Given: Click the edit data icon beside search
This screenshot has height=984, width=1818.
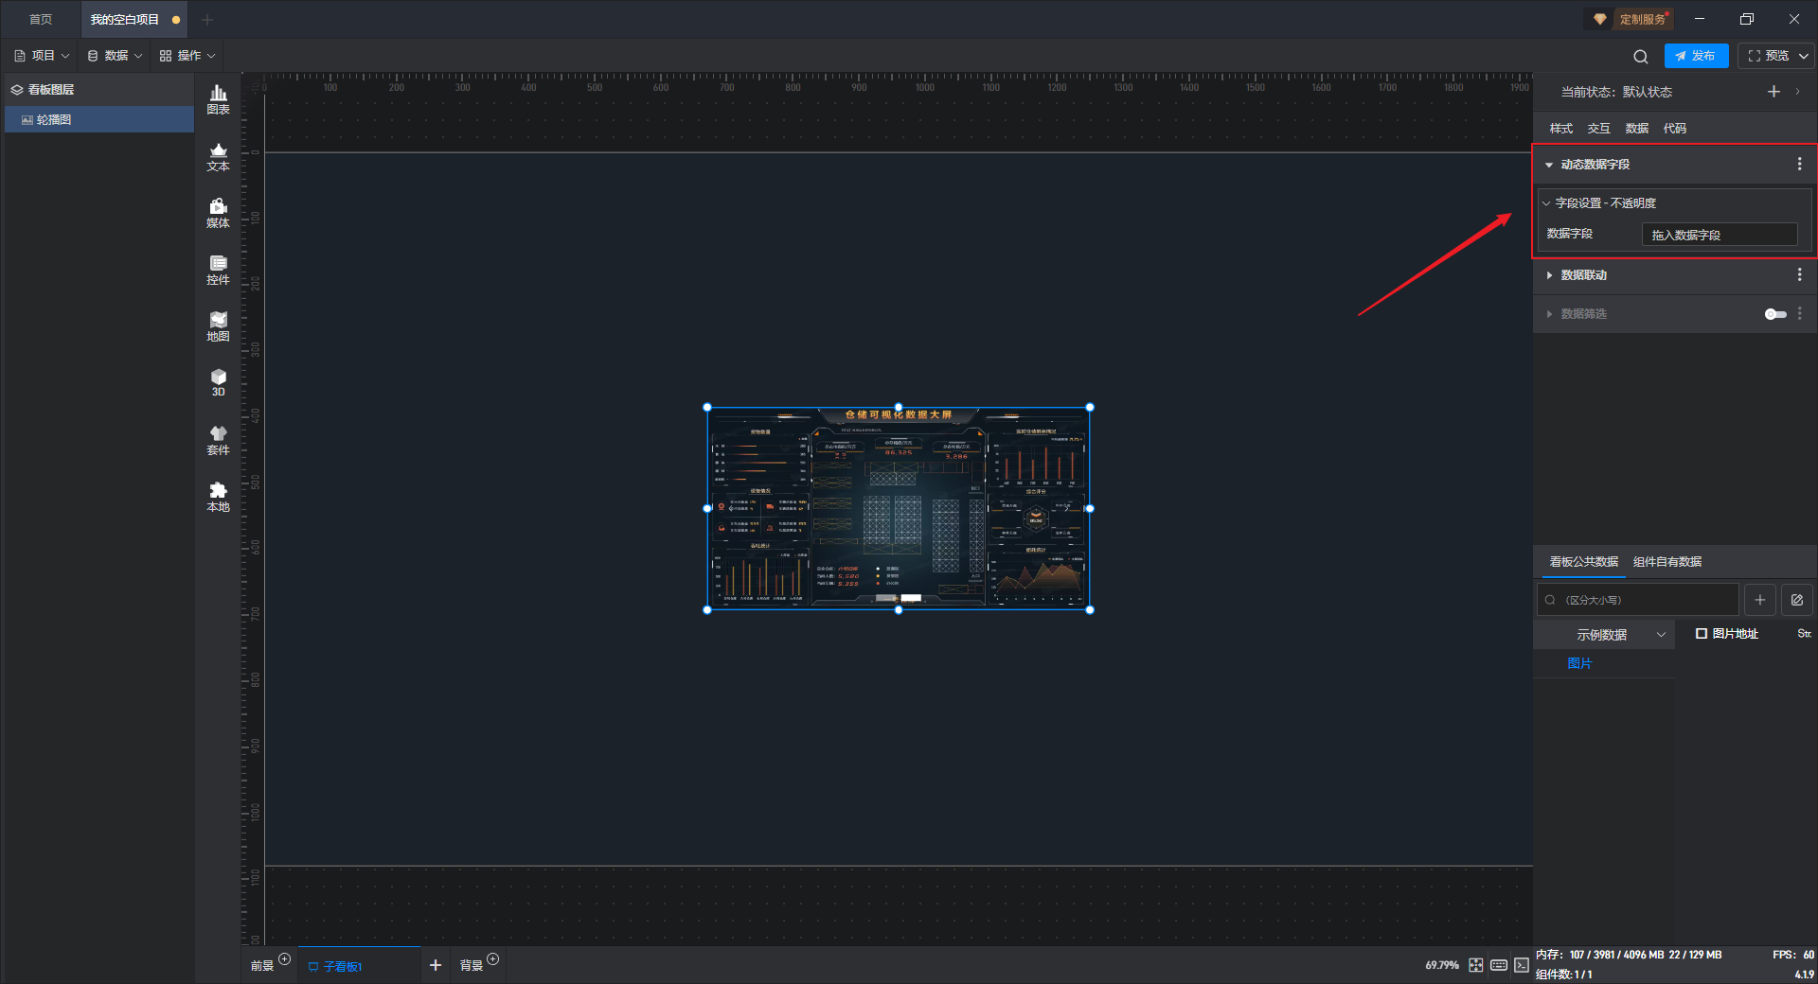Looking at the screenshot, I should click(x=1797, y=600).
